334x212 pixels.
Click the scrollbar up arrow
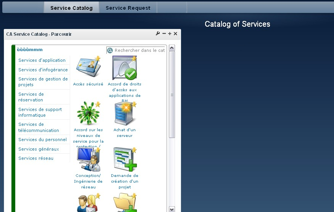[172, 48]
